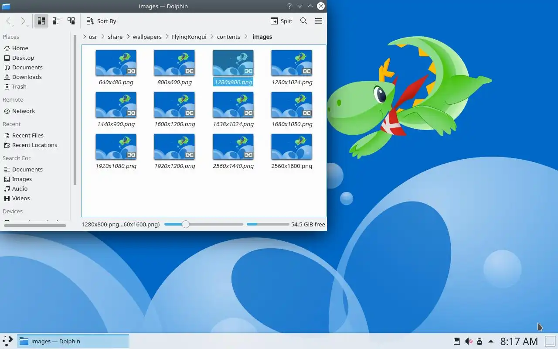This screenshot has width=558, height=349.
Task: Navigate to FlyingKonqui in breadcrumb
Action: [x=189, y=37]
